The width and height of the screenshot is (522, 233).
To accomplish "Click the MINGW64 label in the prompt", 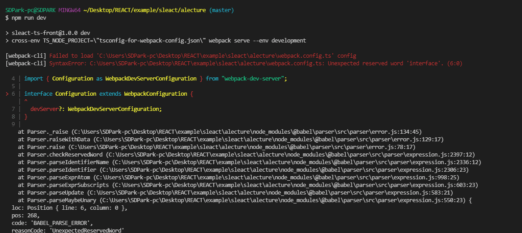I will point(69,10).
